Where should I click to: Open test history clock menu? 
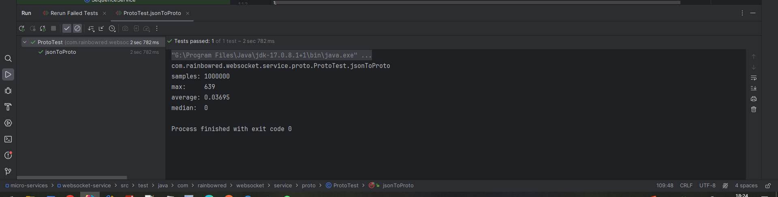pyautogui.click(x=112, y=29)
